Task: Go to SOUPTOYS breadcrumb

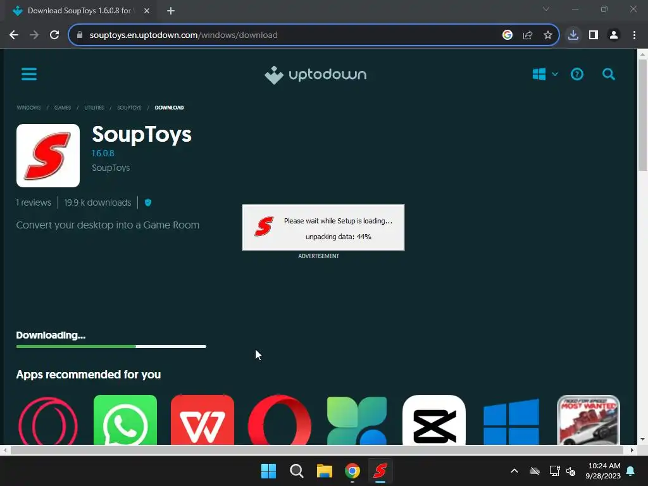Action: point(129,108)
